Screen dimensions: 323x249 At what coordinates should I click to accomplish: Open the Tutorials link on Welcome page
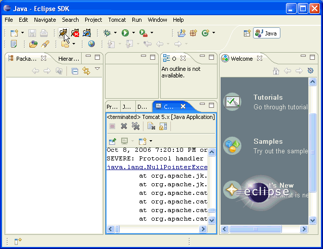268,97
